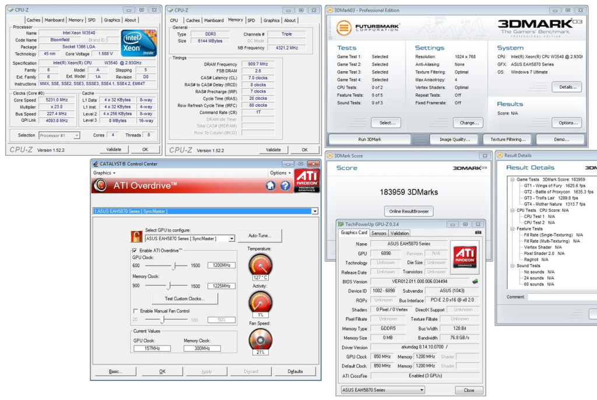
Task: Click the Intel Xeon logo in CPU-Z
Action: tap(139, 43)
